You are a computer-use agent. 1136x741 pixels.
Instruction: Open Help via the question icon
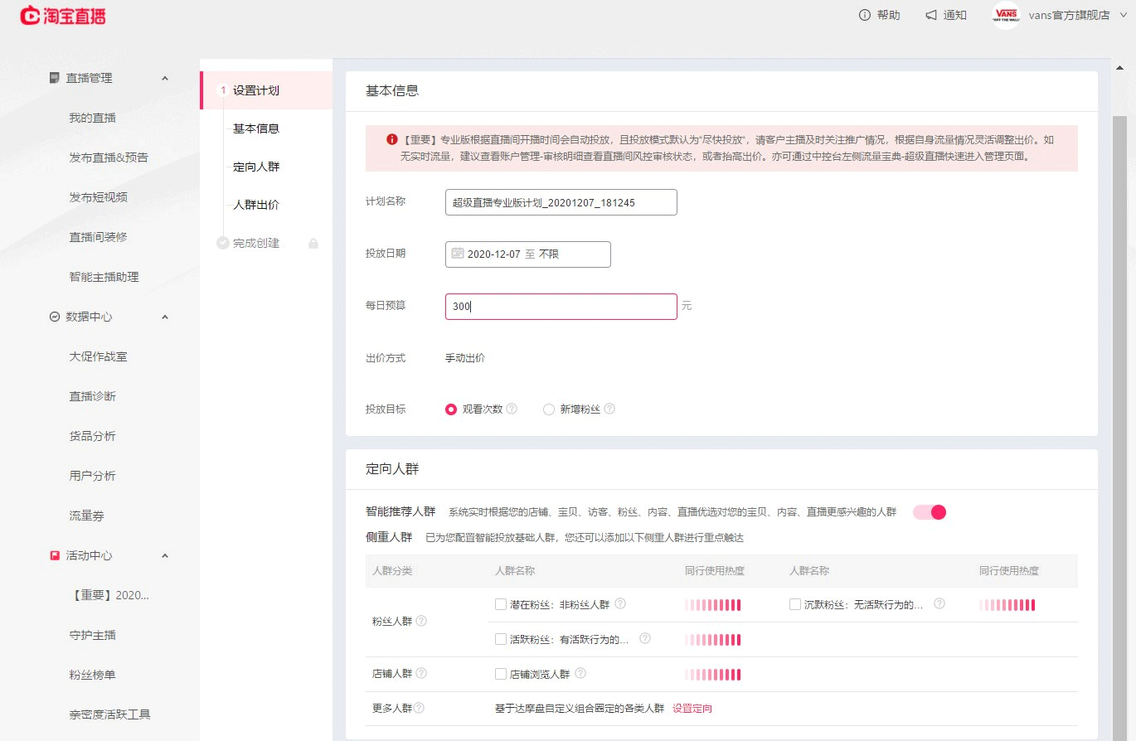click(865, 15)
